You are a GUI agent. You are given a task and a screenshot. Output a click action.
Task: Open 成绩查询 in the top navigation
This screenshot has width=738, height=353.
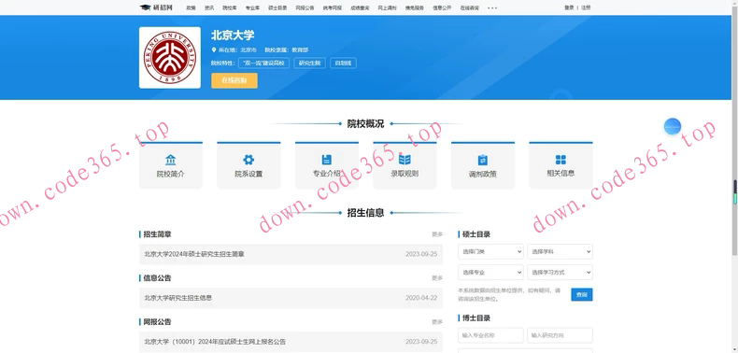[360, 8]
